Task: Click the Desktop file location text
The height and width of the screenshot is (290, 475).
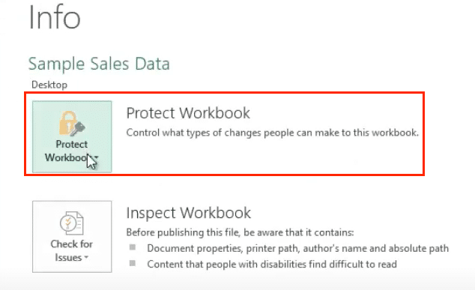Action: tap(49, 85)
